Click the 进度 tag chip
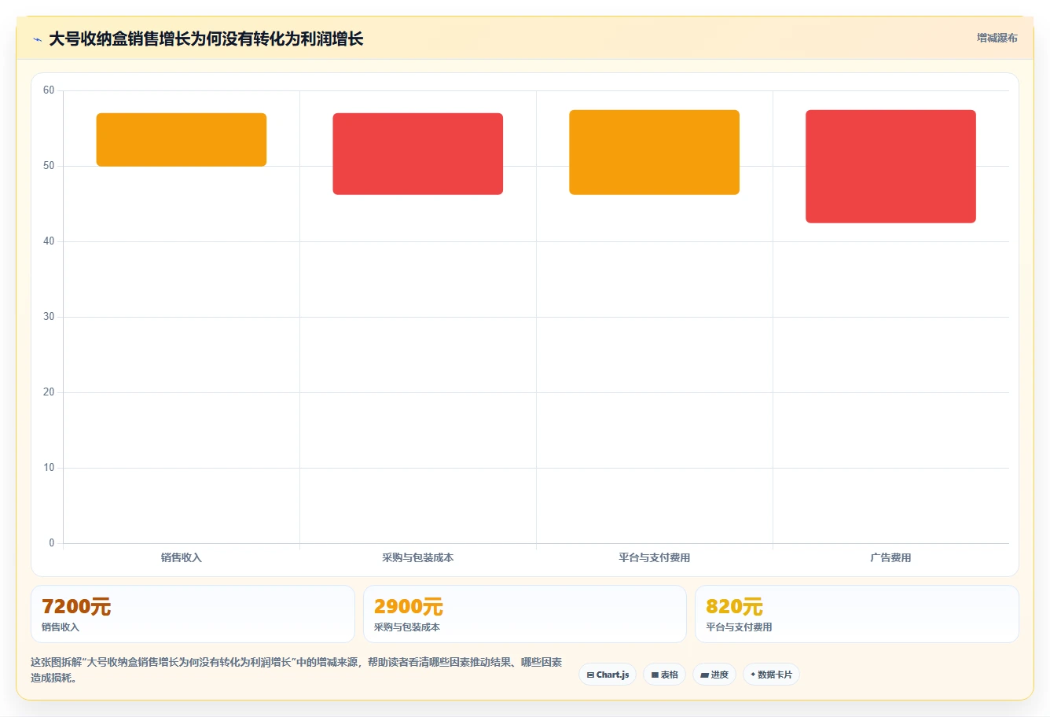The width and height of the screenshot is (1050, 717). click(x=714, y=675)
